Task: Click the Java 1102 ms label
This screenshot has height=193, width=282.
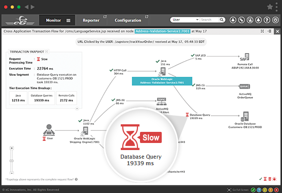Action: [88, 122]
